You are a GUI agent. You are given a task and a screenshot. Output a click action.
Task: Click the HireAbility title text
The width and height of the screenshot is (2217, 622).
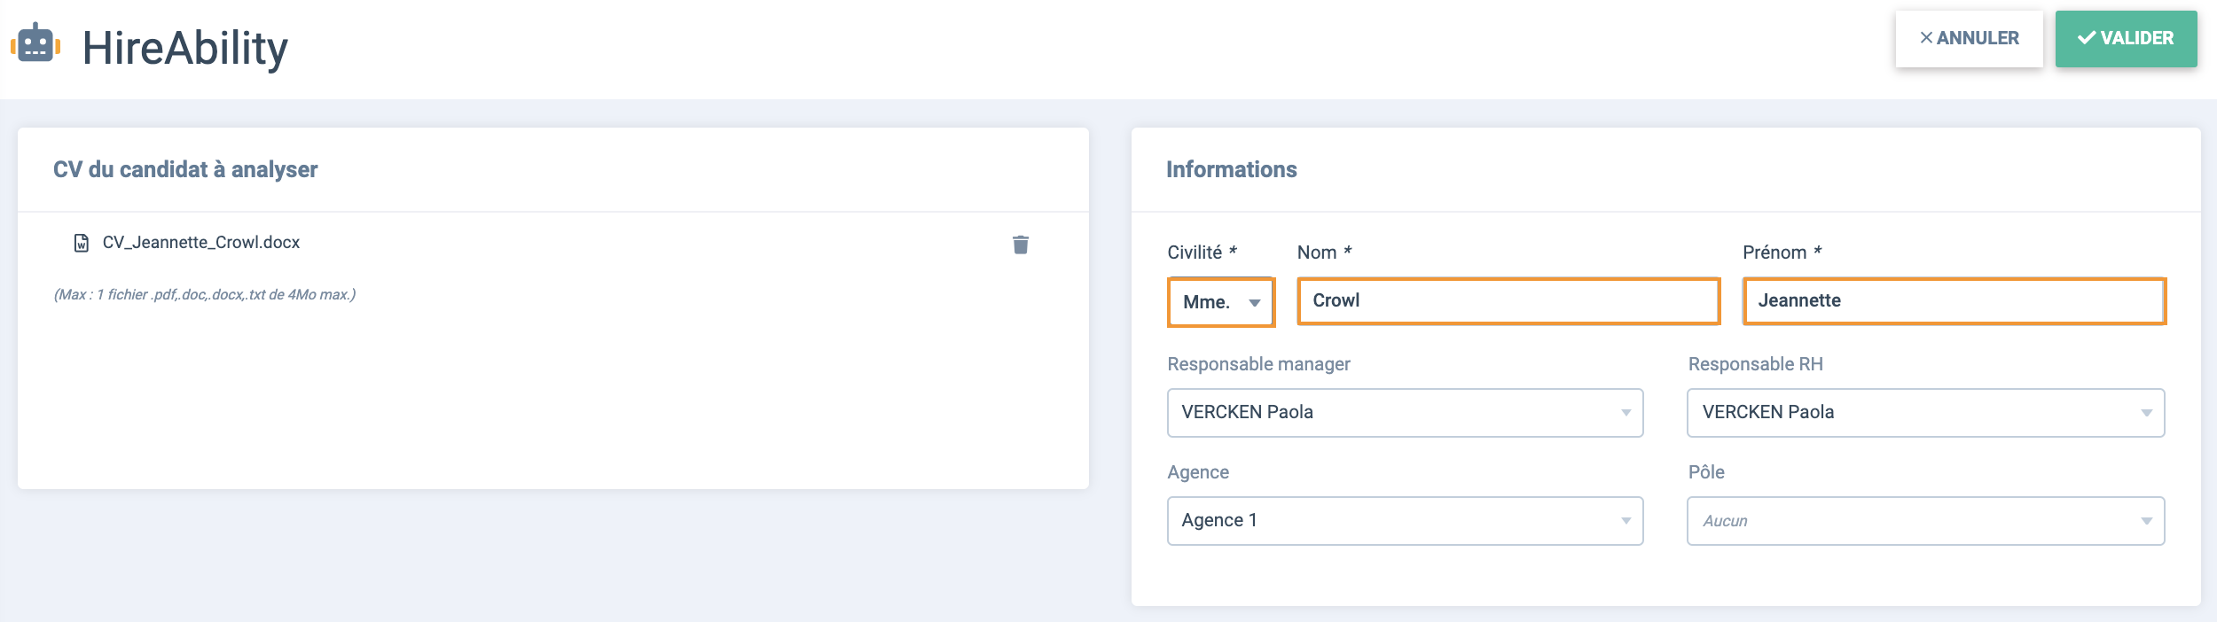[x=185, y=48]
